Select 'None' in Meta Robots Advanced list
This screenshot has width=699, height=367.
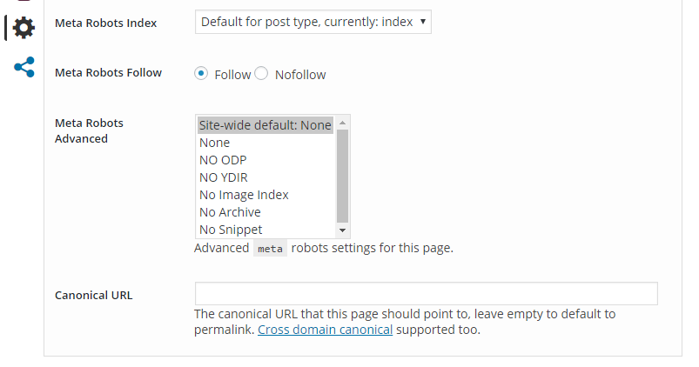click(265, 143)
